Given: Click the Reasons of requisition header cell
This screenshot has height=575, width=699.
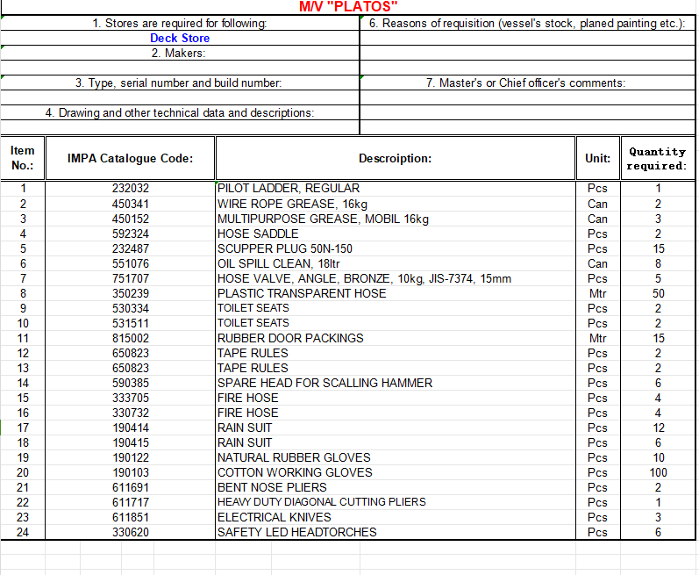Looking at the screenshot, I should pyautogui.click(x=526, y=23).
